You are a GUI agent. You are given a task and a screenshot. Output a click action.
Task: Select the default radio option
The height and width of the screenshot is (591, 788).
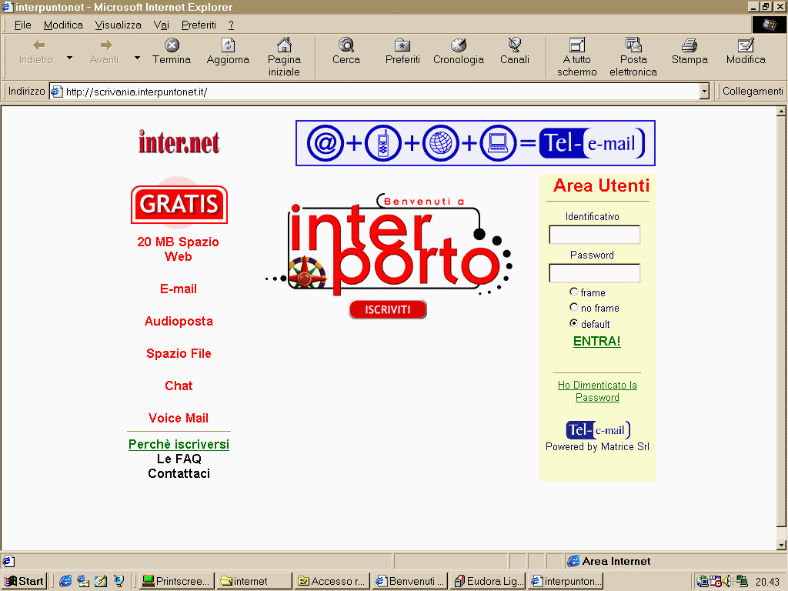click(573, 323)
